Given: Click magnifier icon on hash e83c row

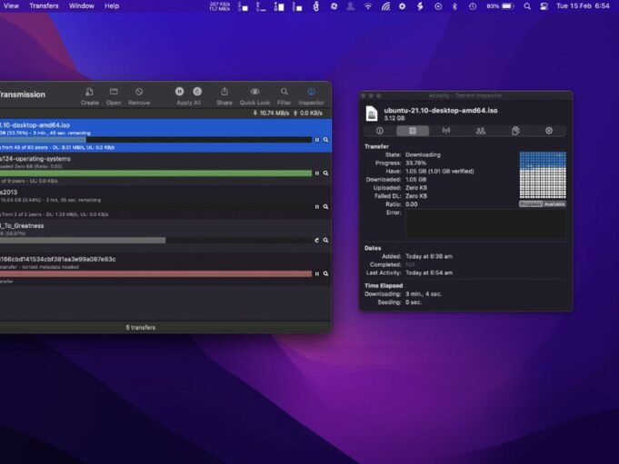Looking at the screenshot, I should pos(325,273).
